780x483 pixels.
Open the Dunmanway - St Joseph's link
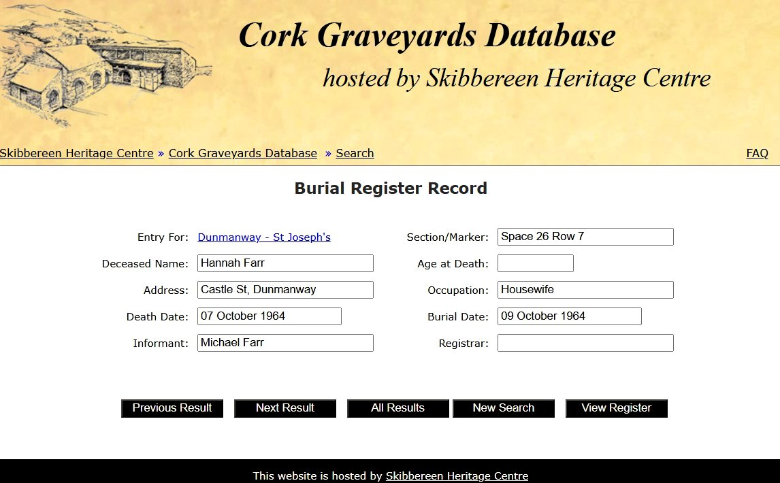point(264,237)
